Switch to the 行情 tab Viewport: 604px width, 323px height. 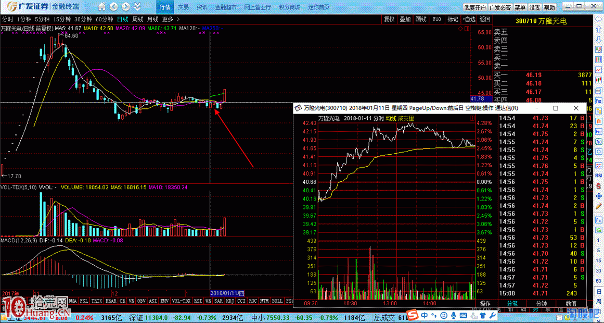coord(164,7)
